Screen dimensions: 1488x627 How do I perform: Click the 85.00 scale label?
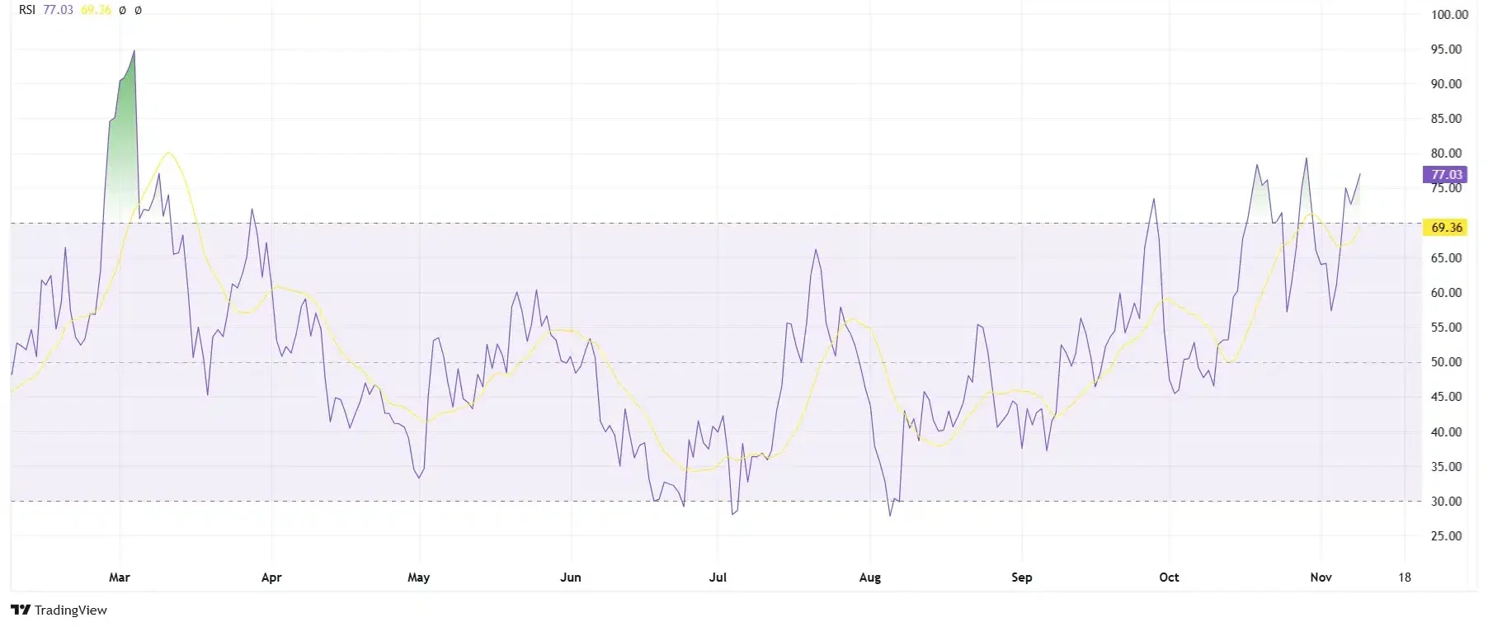tap(1446, 118)
